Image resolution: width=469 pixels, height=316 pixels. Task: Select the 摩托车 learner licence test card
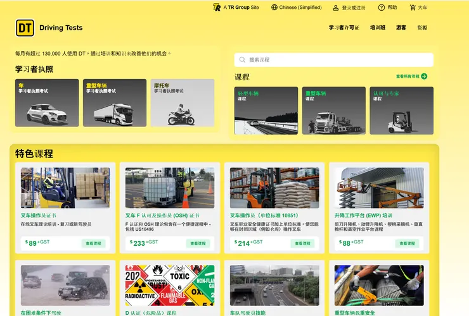tap(183, 102)
